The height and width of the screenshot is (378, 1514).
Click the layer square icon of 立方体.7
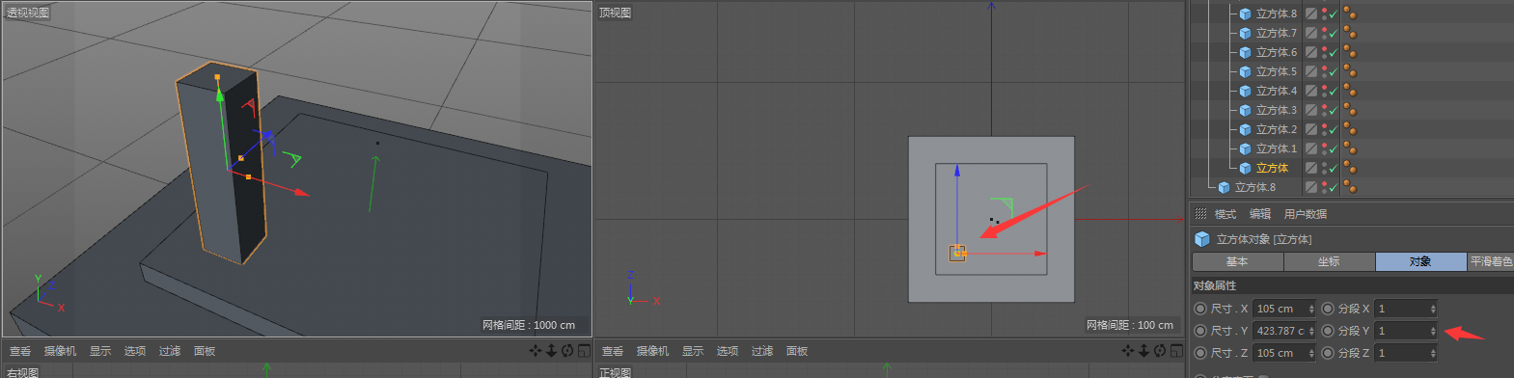coord(1311,33)
